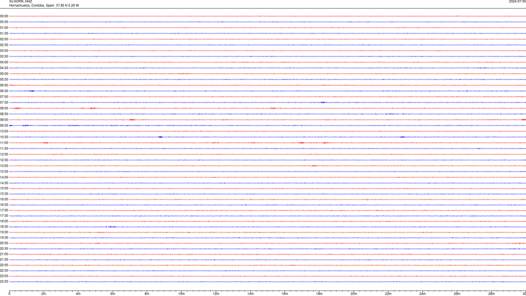This screenshot has width=526, height=296.
Task: Click the 23:00 row label
Action: [x=4, y=276]
